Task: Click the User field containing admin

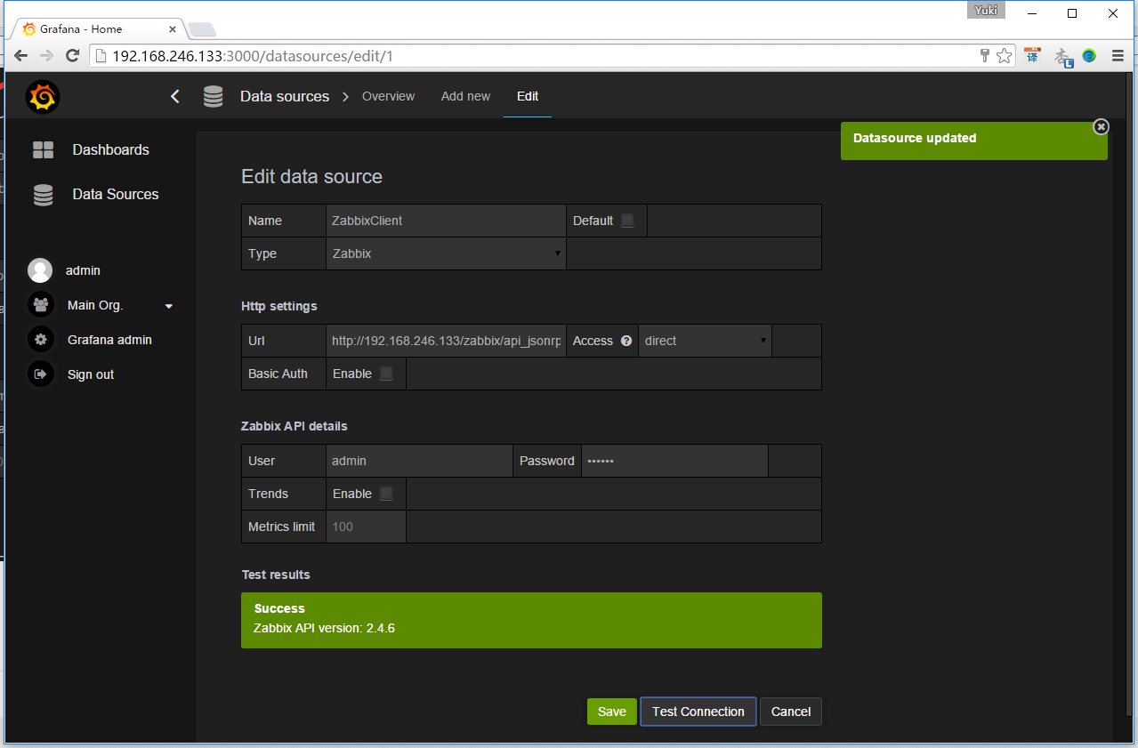Action: [419, 461]
